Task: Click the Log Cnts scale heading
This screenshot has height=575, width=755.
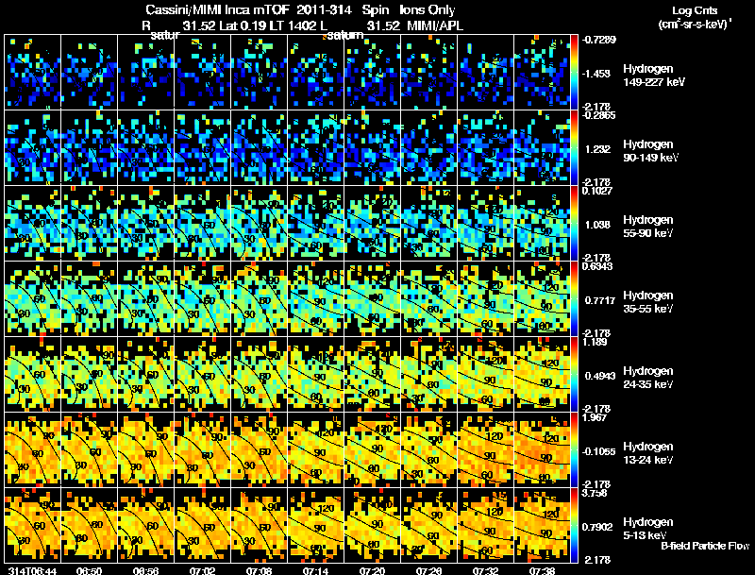Action: click(x=695, y=10)
